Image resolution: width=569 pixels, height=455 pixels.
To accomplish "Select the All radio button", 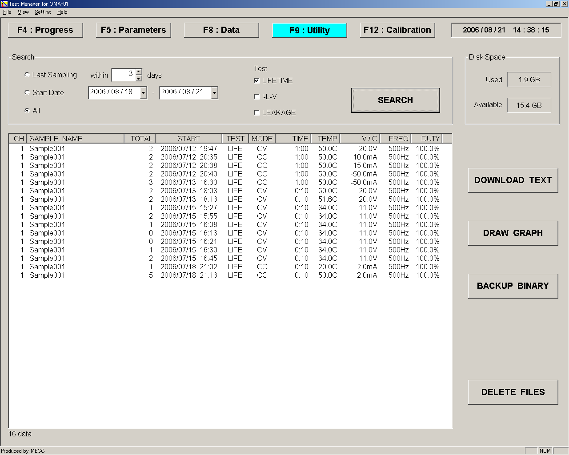I will tap(27, 111).
